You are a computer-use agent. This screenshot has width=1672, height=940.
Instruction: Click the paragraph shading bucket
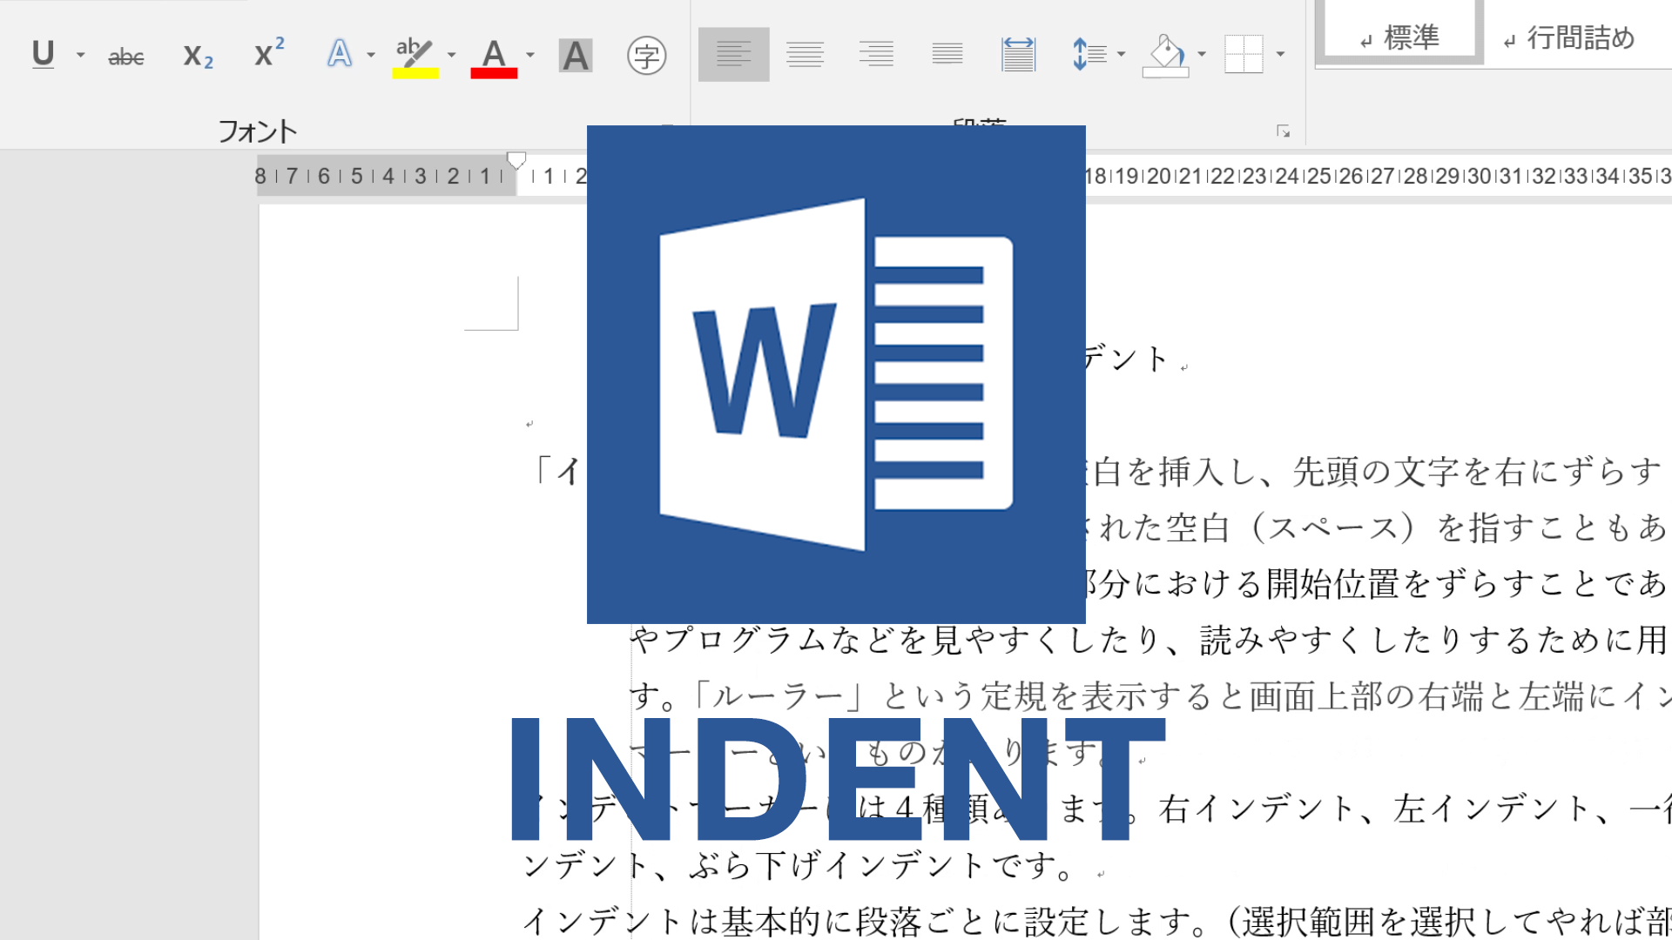coord(1165,55)
